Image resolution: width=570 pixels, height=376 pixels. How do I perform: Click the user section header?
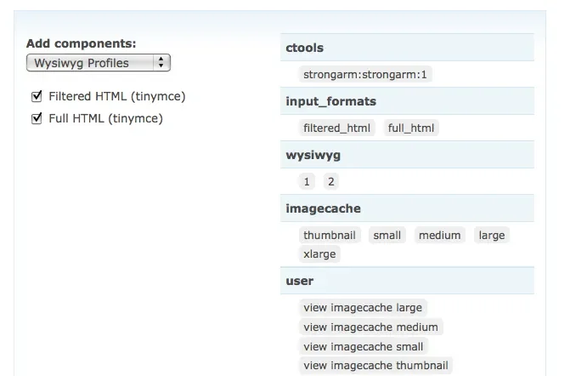pyautogui.click(x=407, y=281)
